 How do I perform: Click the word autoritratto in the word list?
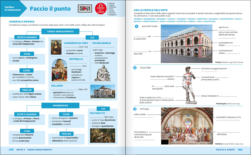[x=209, y=21]
